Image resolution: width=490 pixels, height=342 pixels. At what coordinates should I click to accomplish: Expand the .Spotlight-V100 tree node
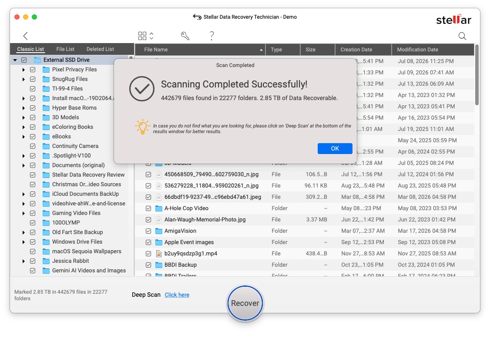[23, 156]
